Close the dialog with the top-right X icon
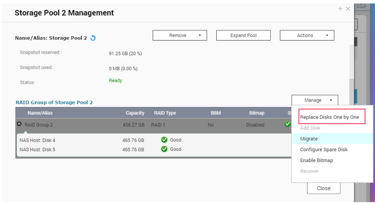 [x=348, y=9]
